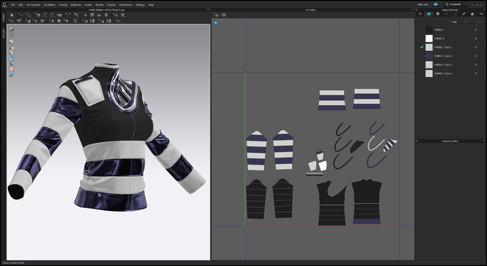Open the File menu

tap(13, 5)
